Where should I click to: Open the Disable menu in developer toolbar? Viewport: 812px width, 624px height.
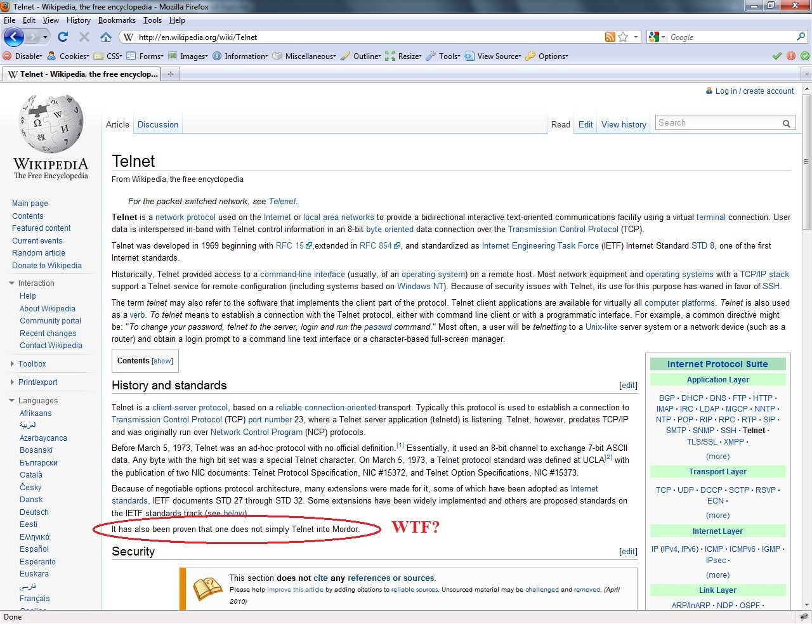24,56
